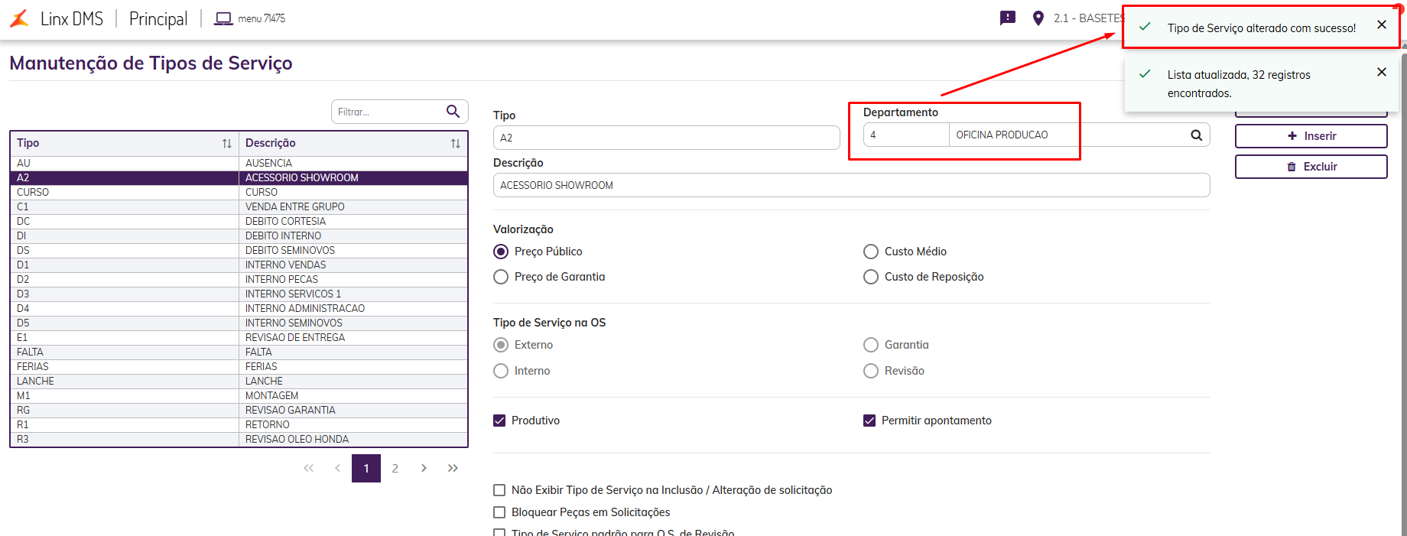The height and width of the screenshot is (536, 1407).
Task: Click the Linx DMS logo icon
Action: tap(19, 18)
